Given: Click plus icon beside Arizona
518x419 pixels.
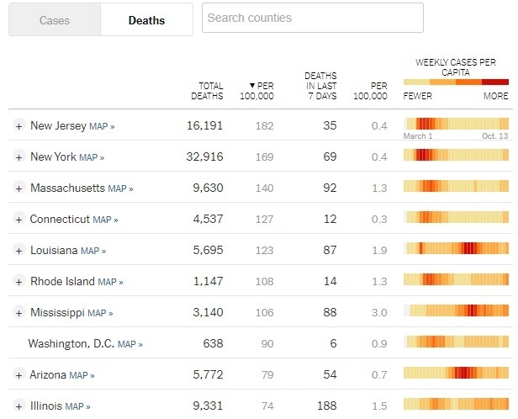Looking at the screenshot, I should (x=18, y=375).
